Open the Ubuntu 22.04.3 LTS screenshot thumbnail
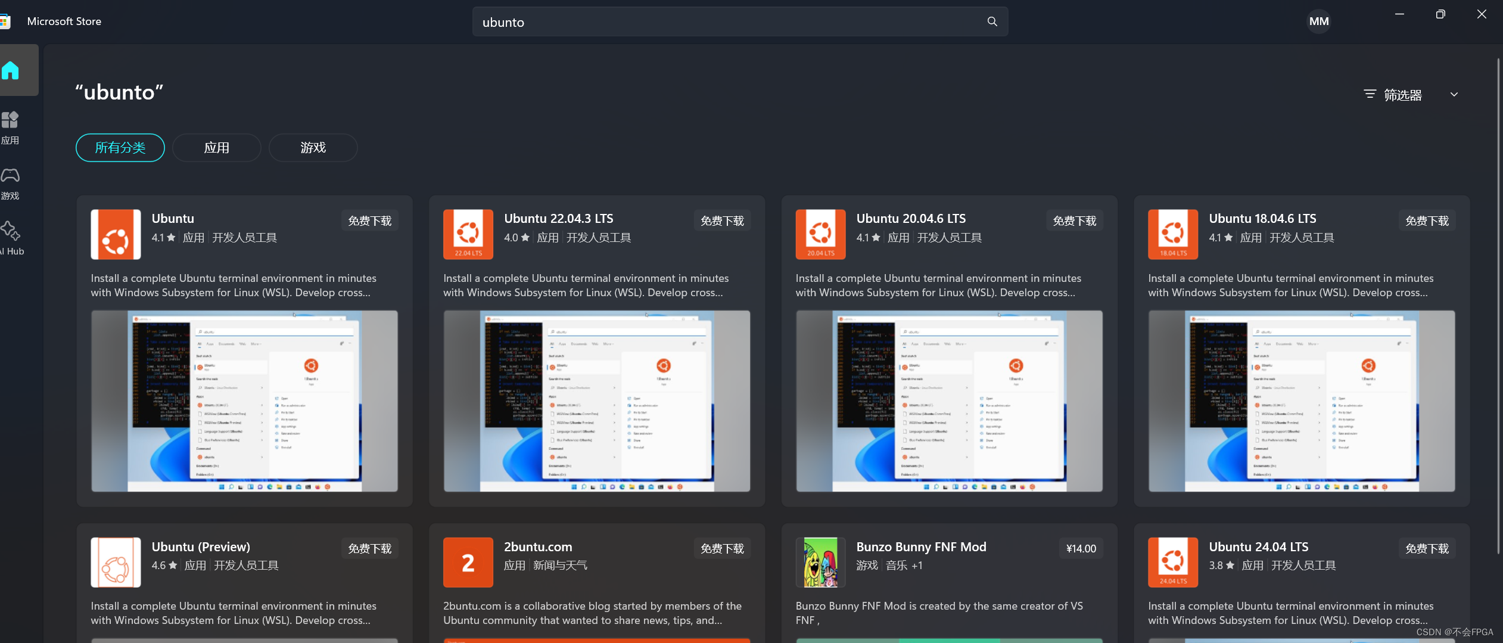The height and width of the screenshot is (643, 1503). pyautogui.click(x=597, y=401)
